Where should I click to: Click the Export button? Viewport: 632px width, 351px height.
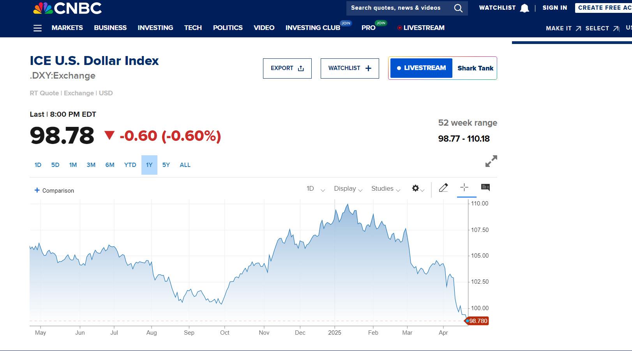point(287,68)
